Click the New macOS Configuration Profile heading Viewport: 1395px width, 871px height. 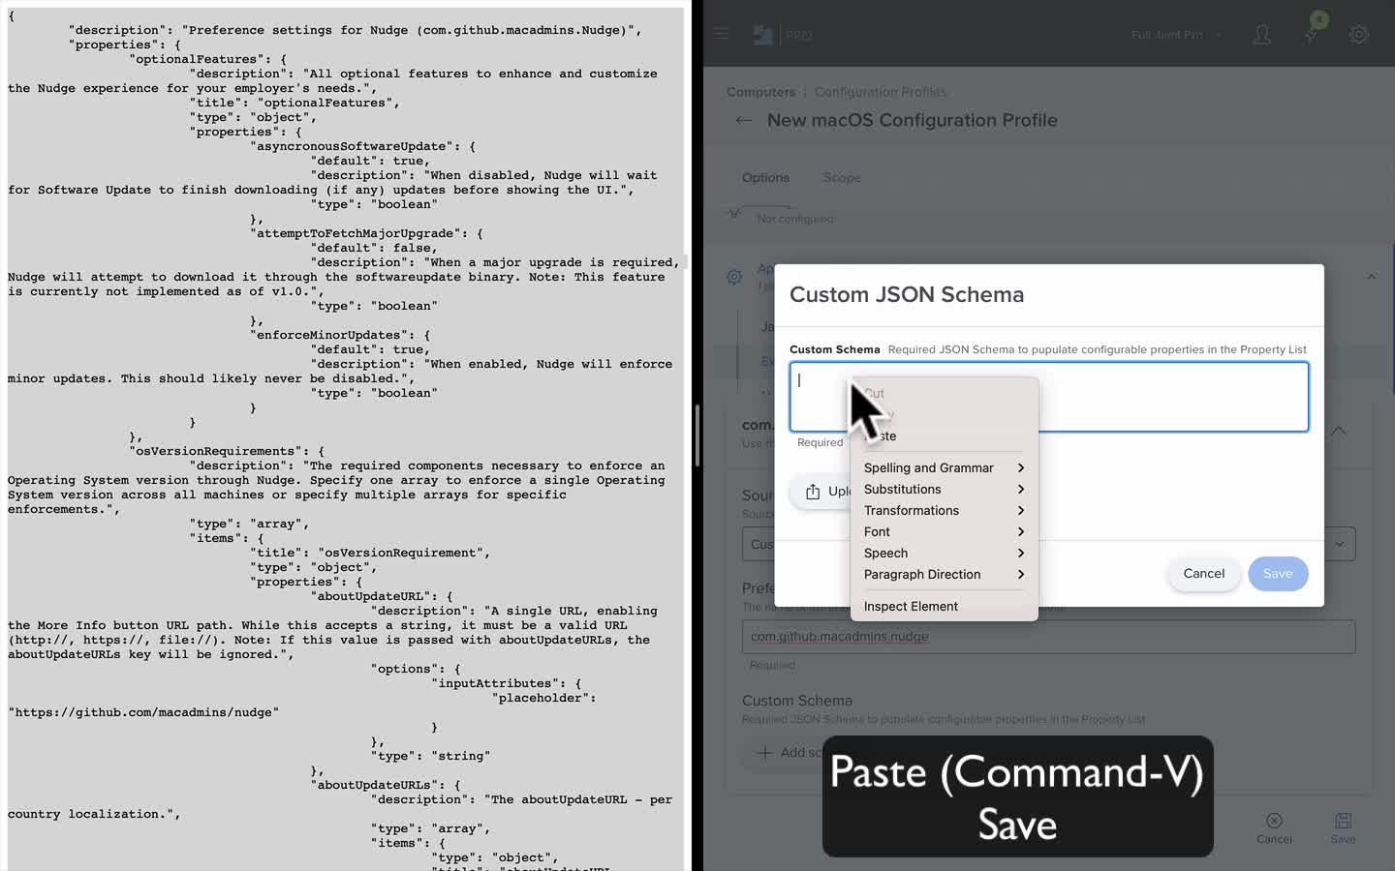click(x=913, y=120)
